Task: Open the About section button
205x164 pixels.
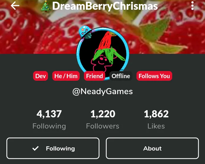Action: (152, 148)
